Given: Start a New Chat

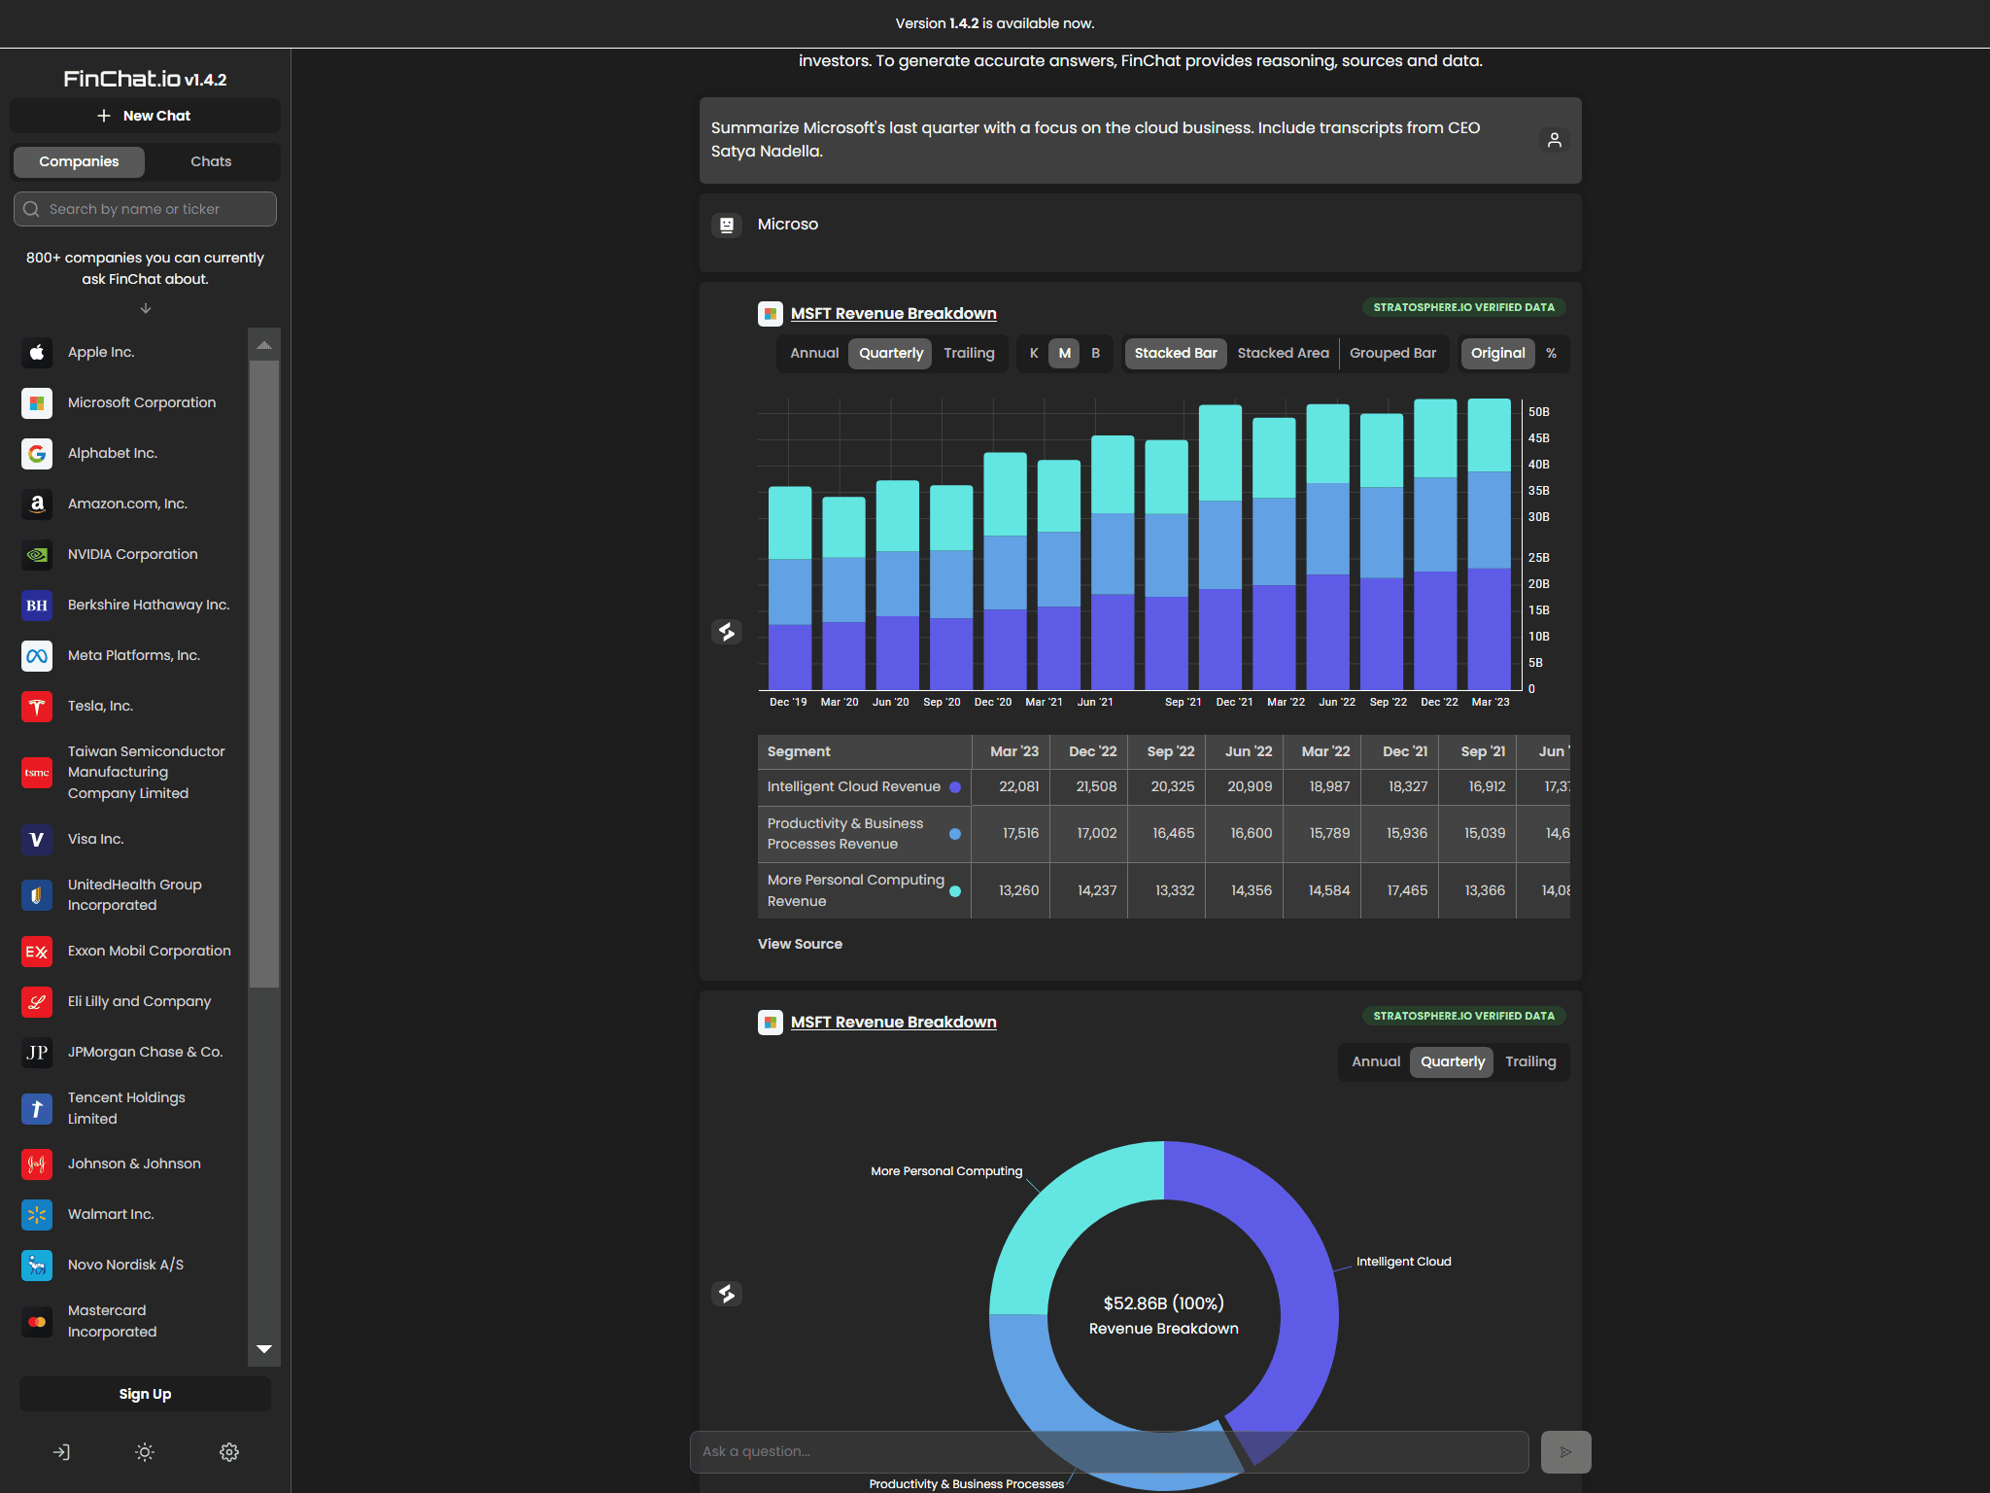Looking at the screenshot, I should point(145,116).
